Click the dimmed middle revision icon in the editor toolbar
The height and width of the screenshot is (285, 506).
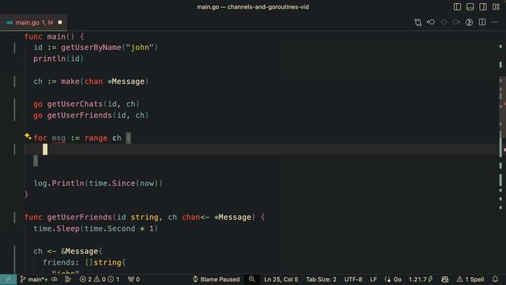point(444,22)
